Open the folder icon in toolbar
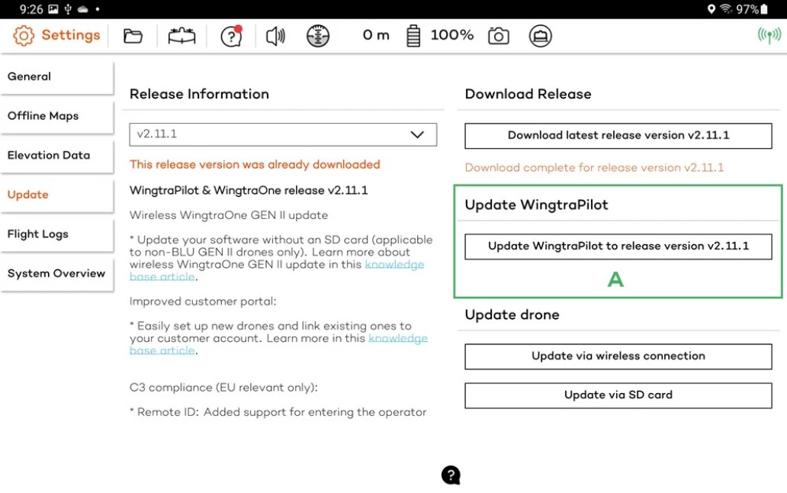Image resolution: width=787 pixels, height=493 pixels. point(133,36)
